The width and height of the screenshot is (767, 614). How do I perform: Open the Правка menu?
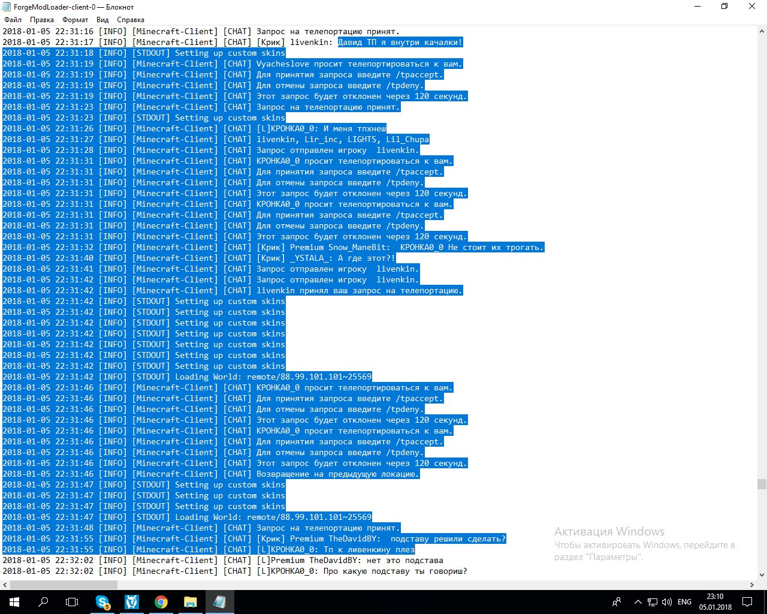[x=42, y=20]
